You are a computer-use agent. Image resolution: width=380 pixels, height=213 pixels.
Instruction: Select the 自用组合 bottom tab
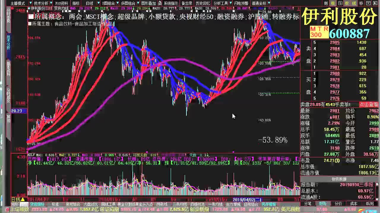tap(251, 204)
